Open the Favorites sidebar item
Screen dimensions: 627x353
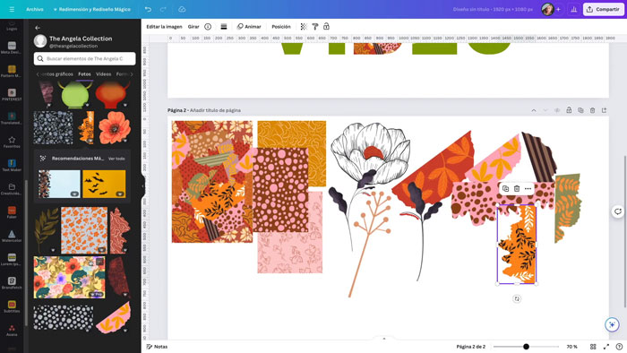[12, 142]
